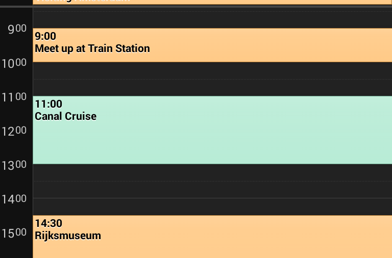This screenshot has height=258, width=392.
Task: Click the 9:00 start time inside Meet up event
Action: tap(45, 36)
